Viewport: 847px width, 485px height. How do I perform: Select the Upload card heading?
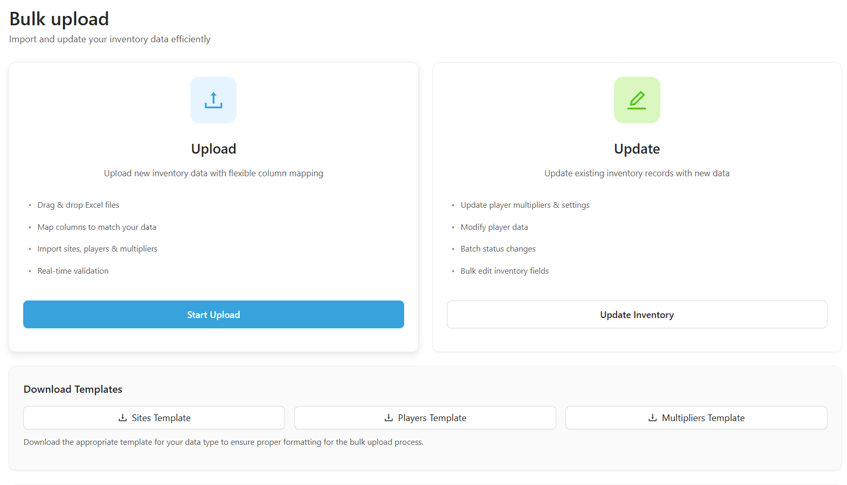tap(213, 149)
